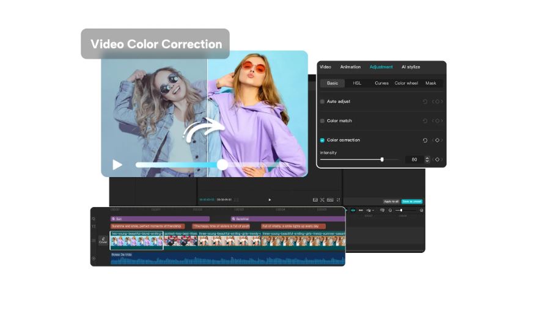Viewport: 533px width, 314px height.
Task: Select the Basic sub-tab
Action: coord(333,83)
